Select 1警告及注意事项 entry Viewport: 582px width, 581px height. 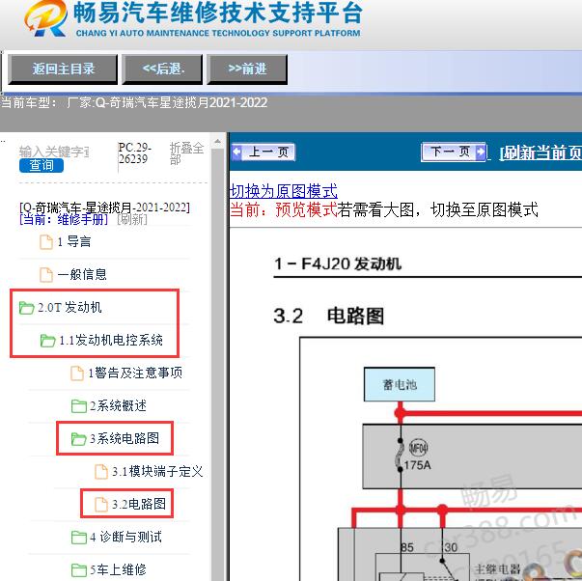click(135, 373)
